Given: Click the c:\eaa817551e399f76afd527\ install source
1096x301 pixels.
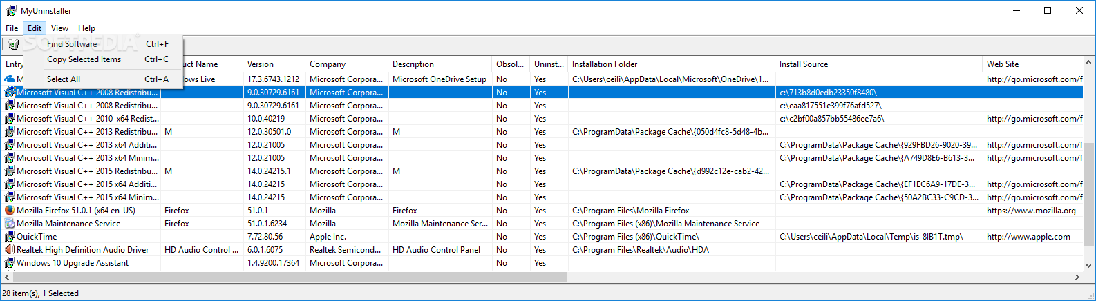Looking at the screenshot, I should pyautogui.click(x=831, y=106).
